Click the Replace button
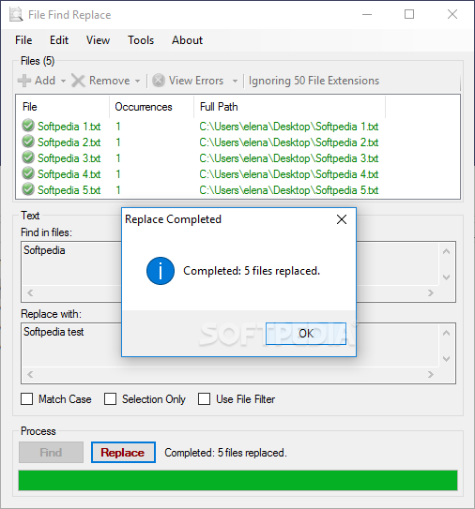This screenshot has height=509, width=475. coord(123,452)
